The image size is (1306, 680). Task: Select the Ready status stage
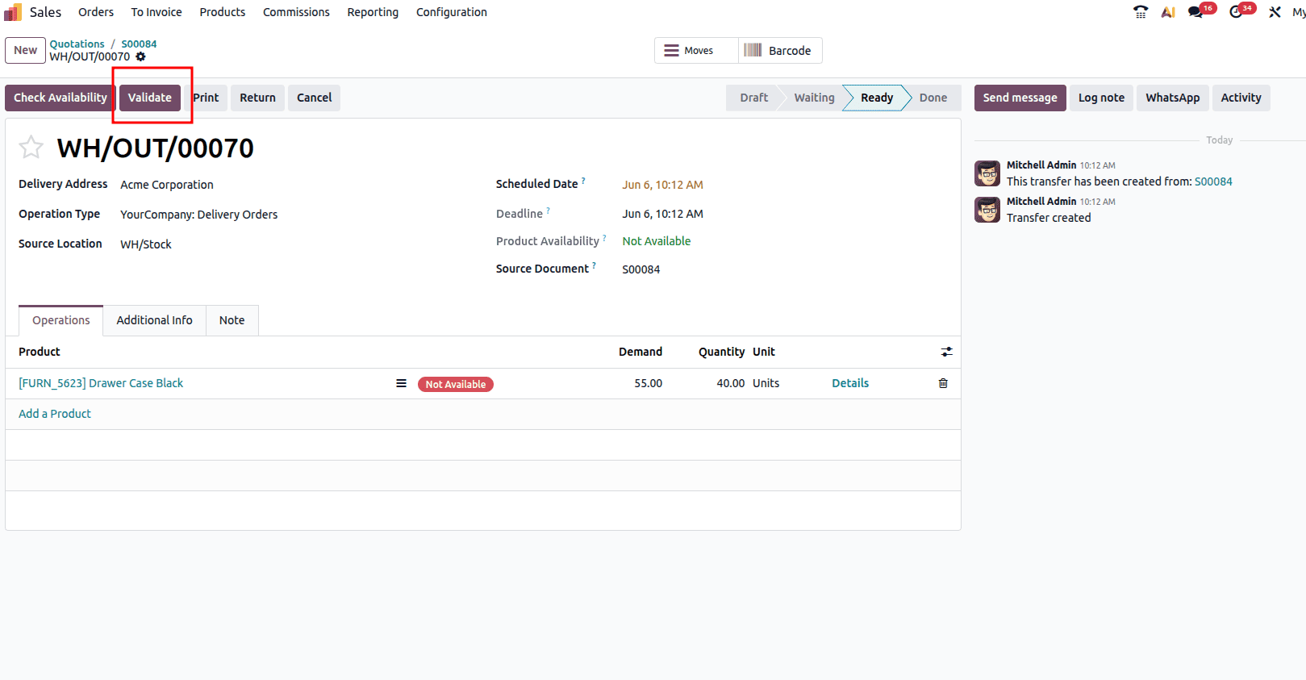pos(876,98)
